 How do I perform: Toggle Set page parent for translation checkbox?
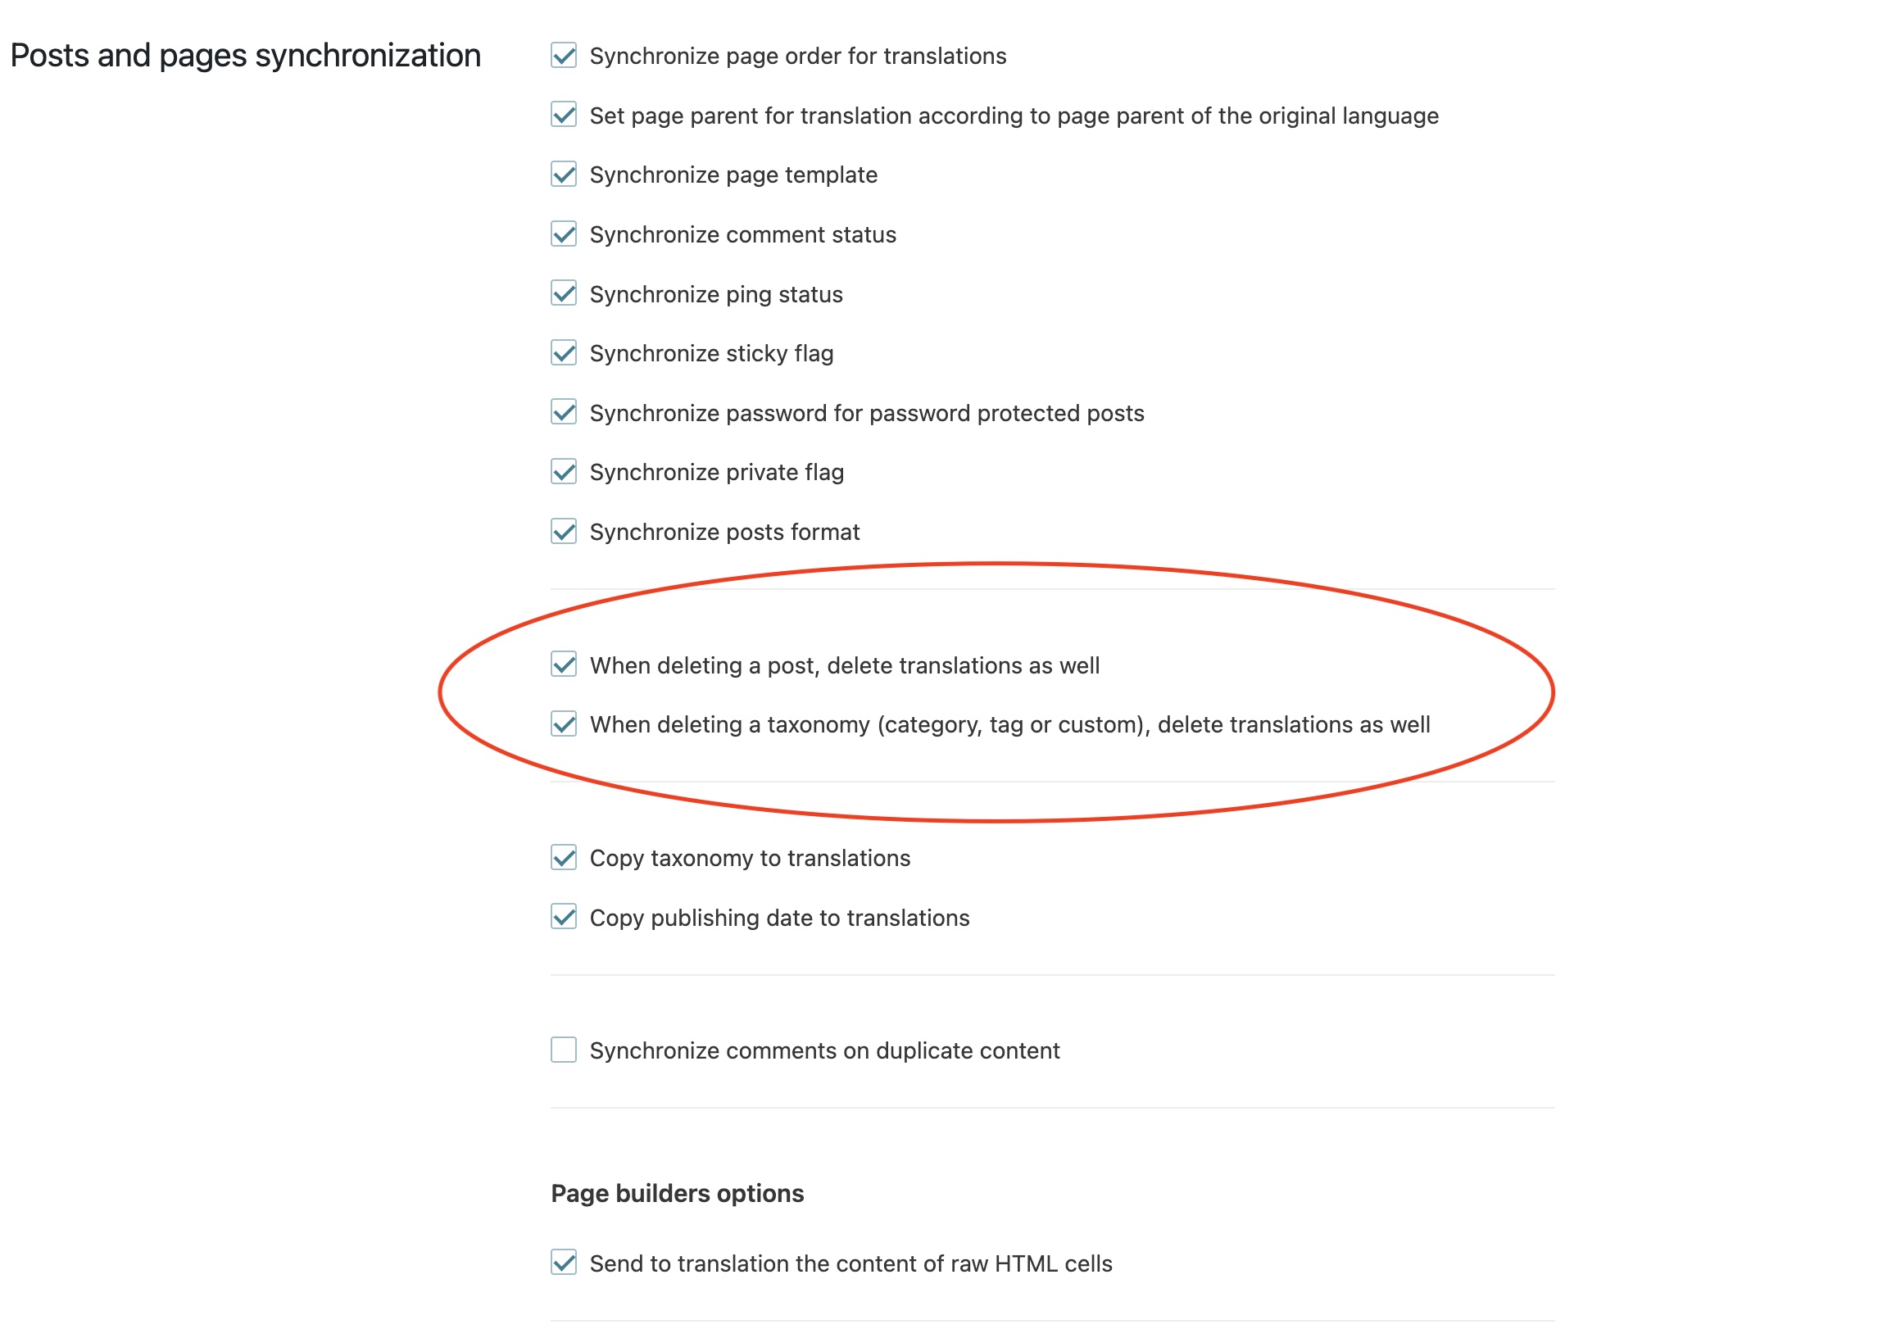point(564,115)
